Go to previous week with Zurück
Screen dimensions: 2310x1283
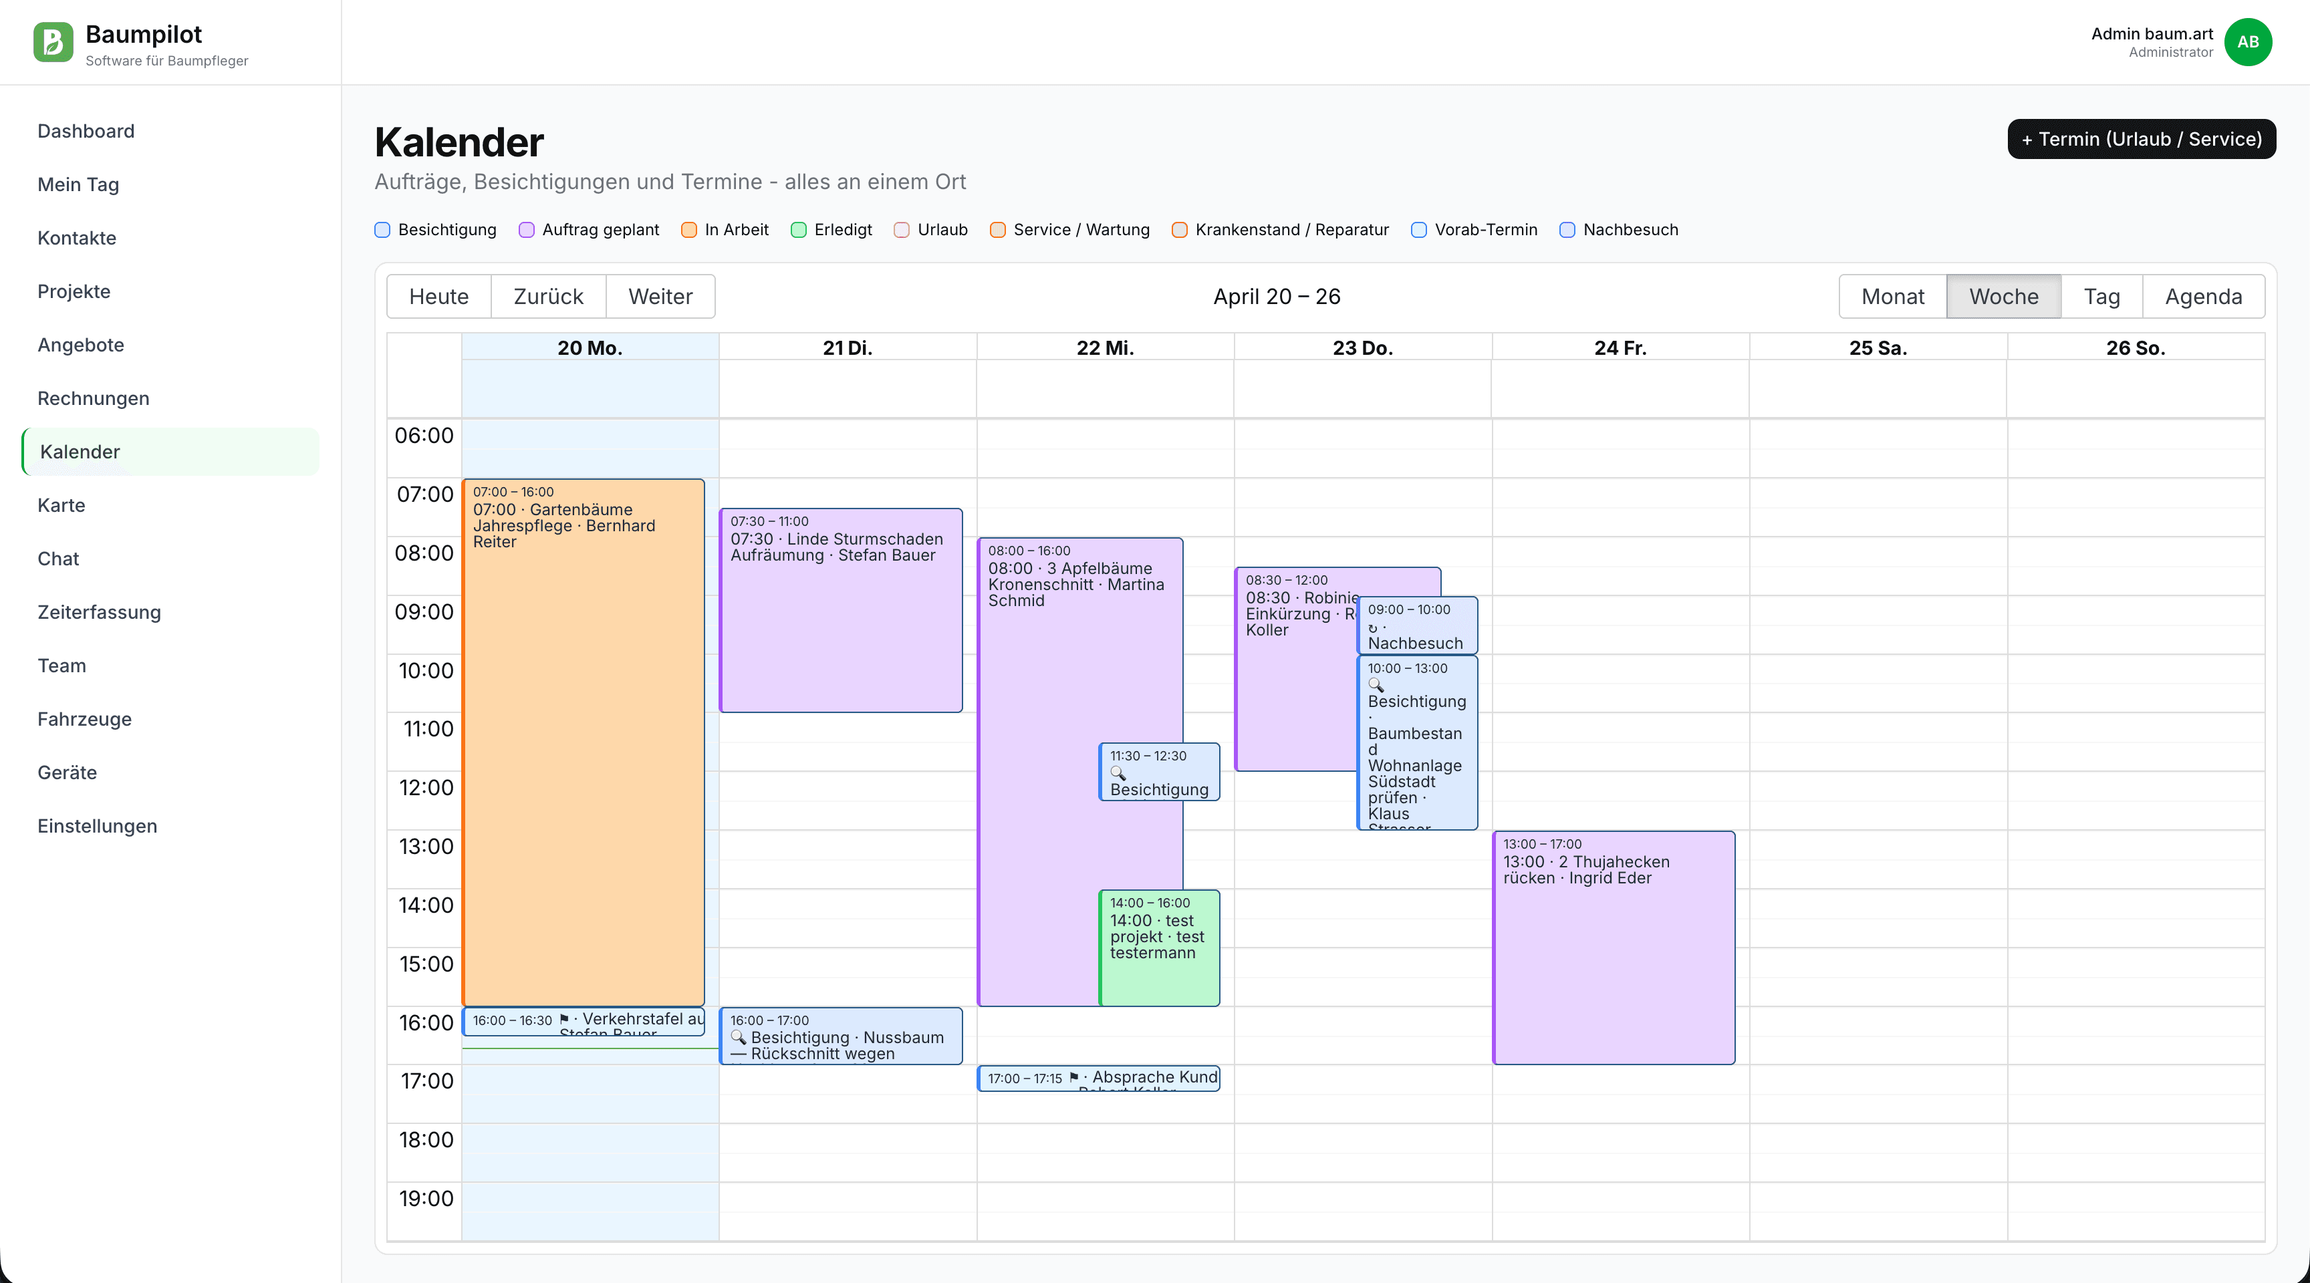(x=548, y=297)
